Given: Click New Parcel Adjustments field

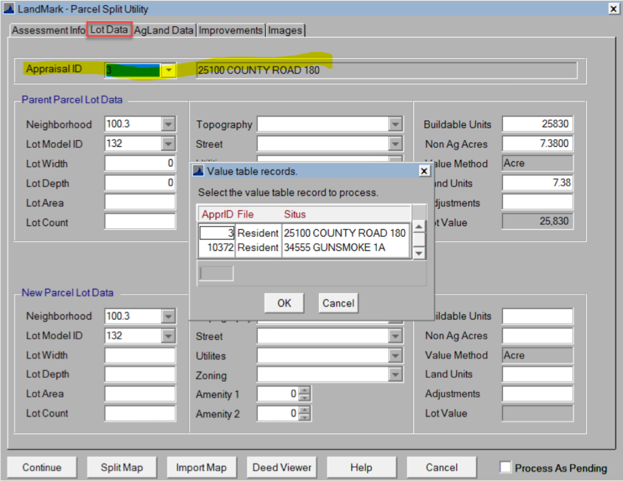Looking at the screenshot, I should click(x=537, y=394).
